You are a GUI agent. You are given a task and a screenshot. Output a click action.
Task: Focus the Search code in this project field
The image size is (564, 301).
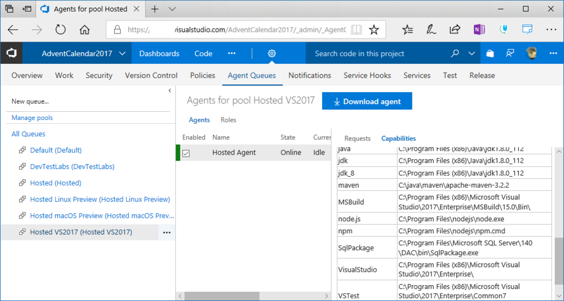click(378, 53)
